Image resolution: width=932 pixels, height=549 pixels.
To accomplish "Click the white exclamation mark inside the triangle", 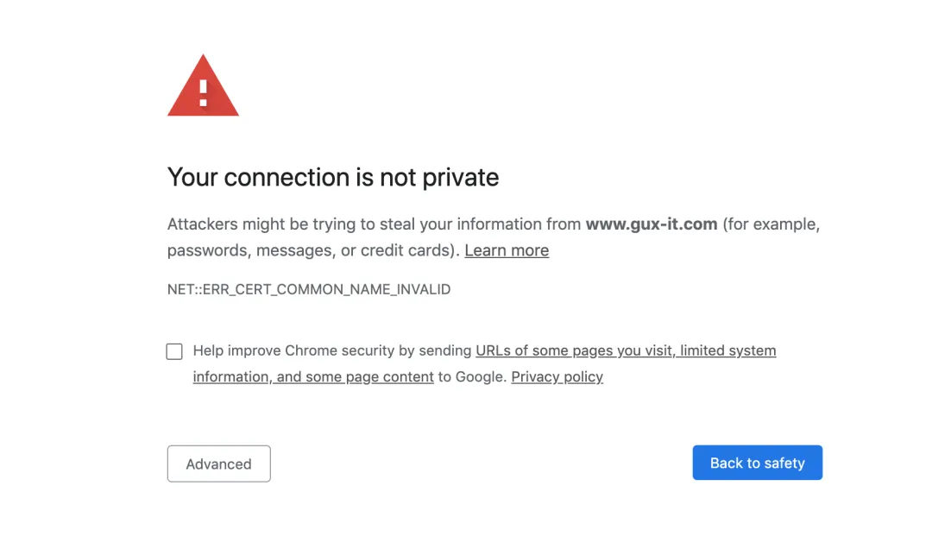I will [204, 92].
